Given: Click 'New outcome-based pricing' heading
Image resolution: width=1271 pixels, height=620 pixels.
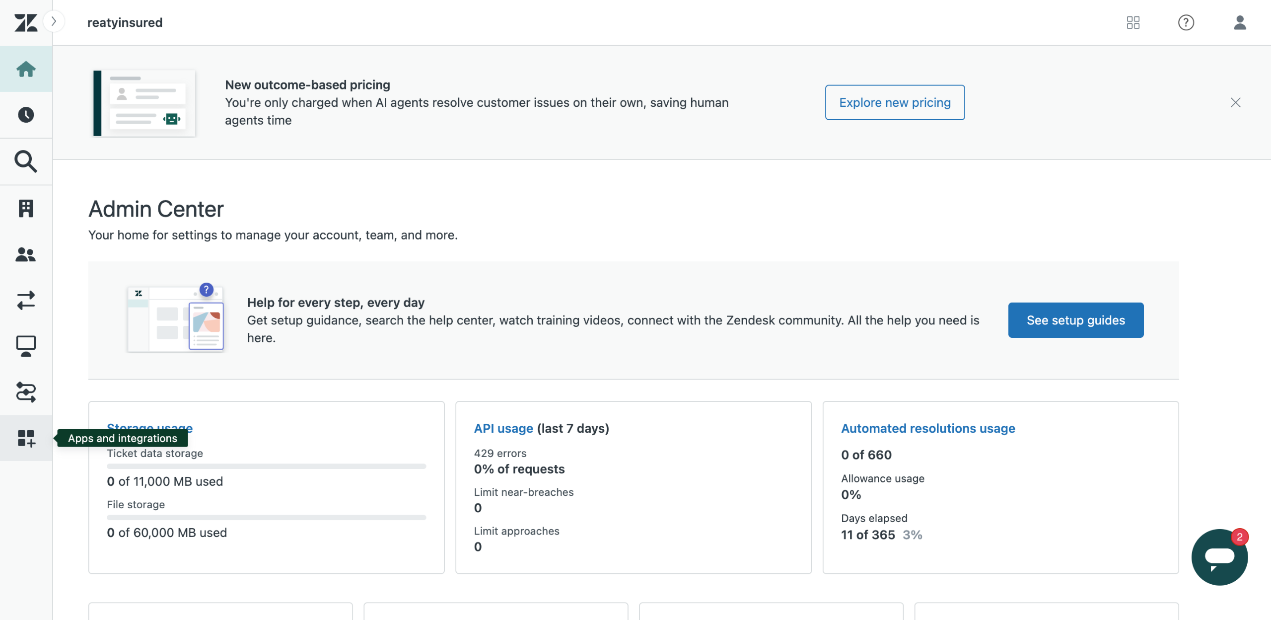Looking at the screenshot, I should [x=307, y=85].
